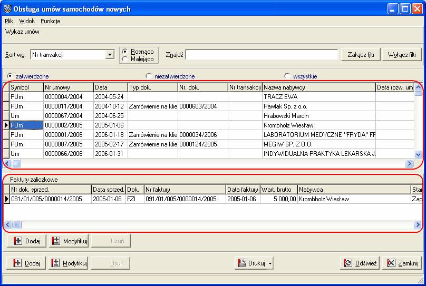Select the TRACZ EWA cell
This screenshot has width=426, height=286.
319,97
